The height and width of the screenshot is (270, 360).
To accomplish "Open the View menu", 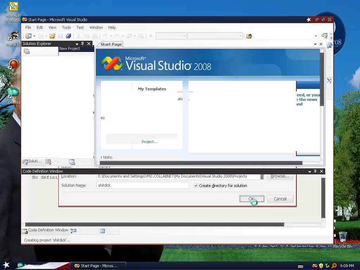I will pyautogui.click(x=52, y=27).
